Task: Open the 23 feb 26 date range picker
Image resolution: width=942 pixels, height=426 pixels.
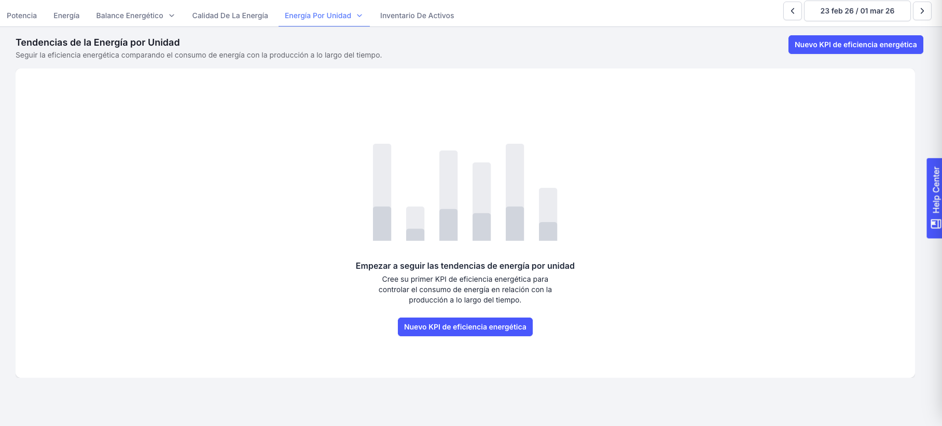Action: (857, 11)
